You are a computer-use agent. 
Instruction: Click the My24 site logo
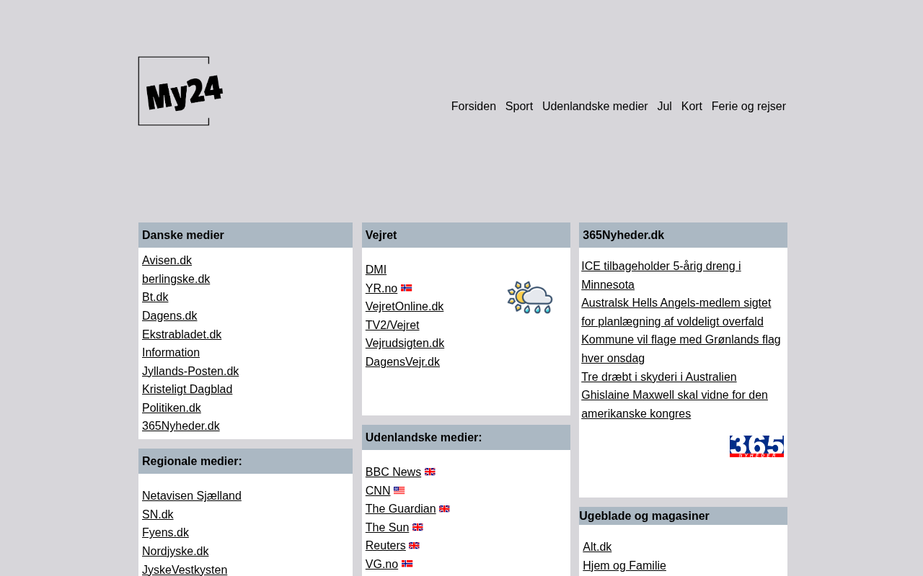tap(180, 91)
